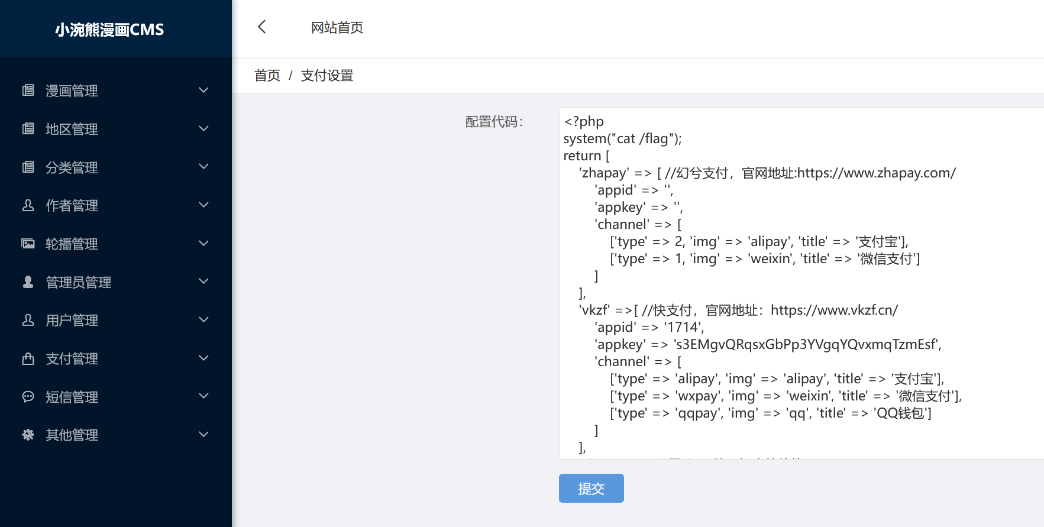Open the 漫画管理 menu item
The image size is (1044, 527).
[116, 90]
